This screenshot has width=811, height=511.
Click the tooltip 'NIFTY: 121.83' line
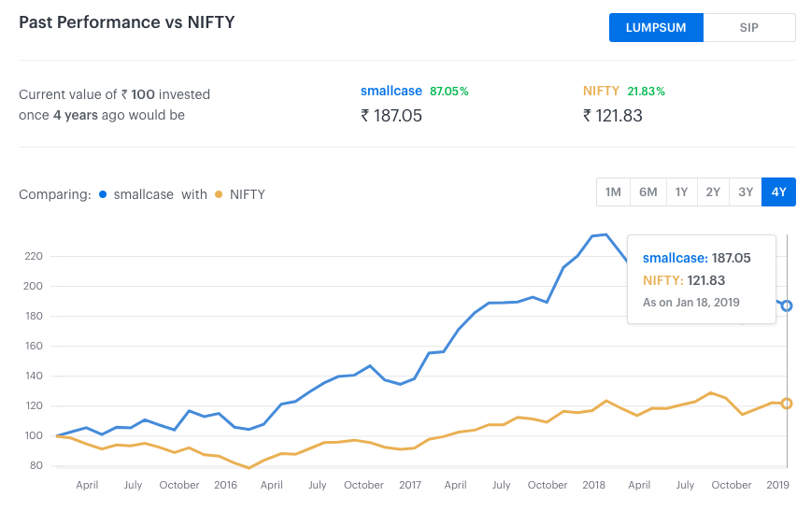(x=684, y=280)
